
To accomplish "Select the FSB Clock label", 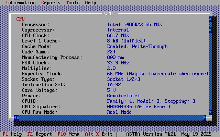I will [x=35, y=63].
